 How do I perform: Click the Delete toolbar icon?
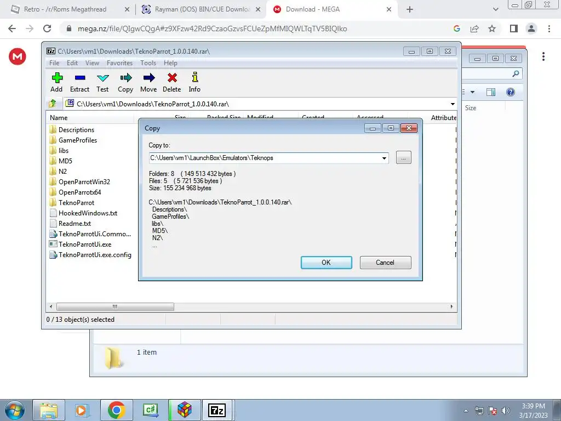(172, 82)
